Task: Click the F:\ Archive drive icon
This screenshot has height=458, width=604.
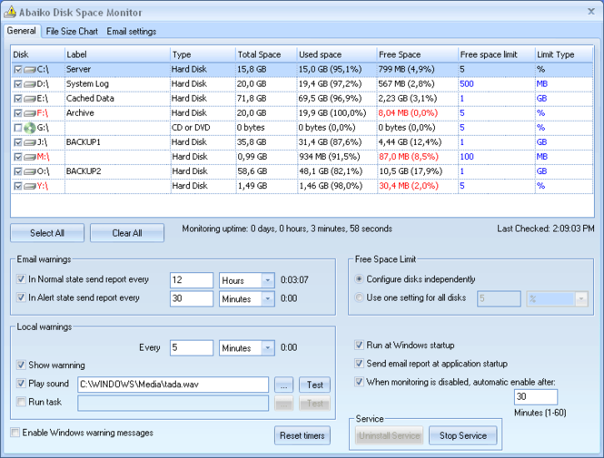Action: pyautogui.click(x=30, y=113)
